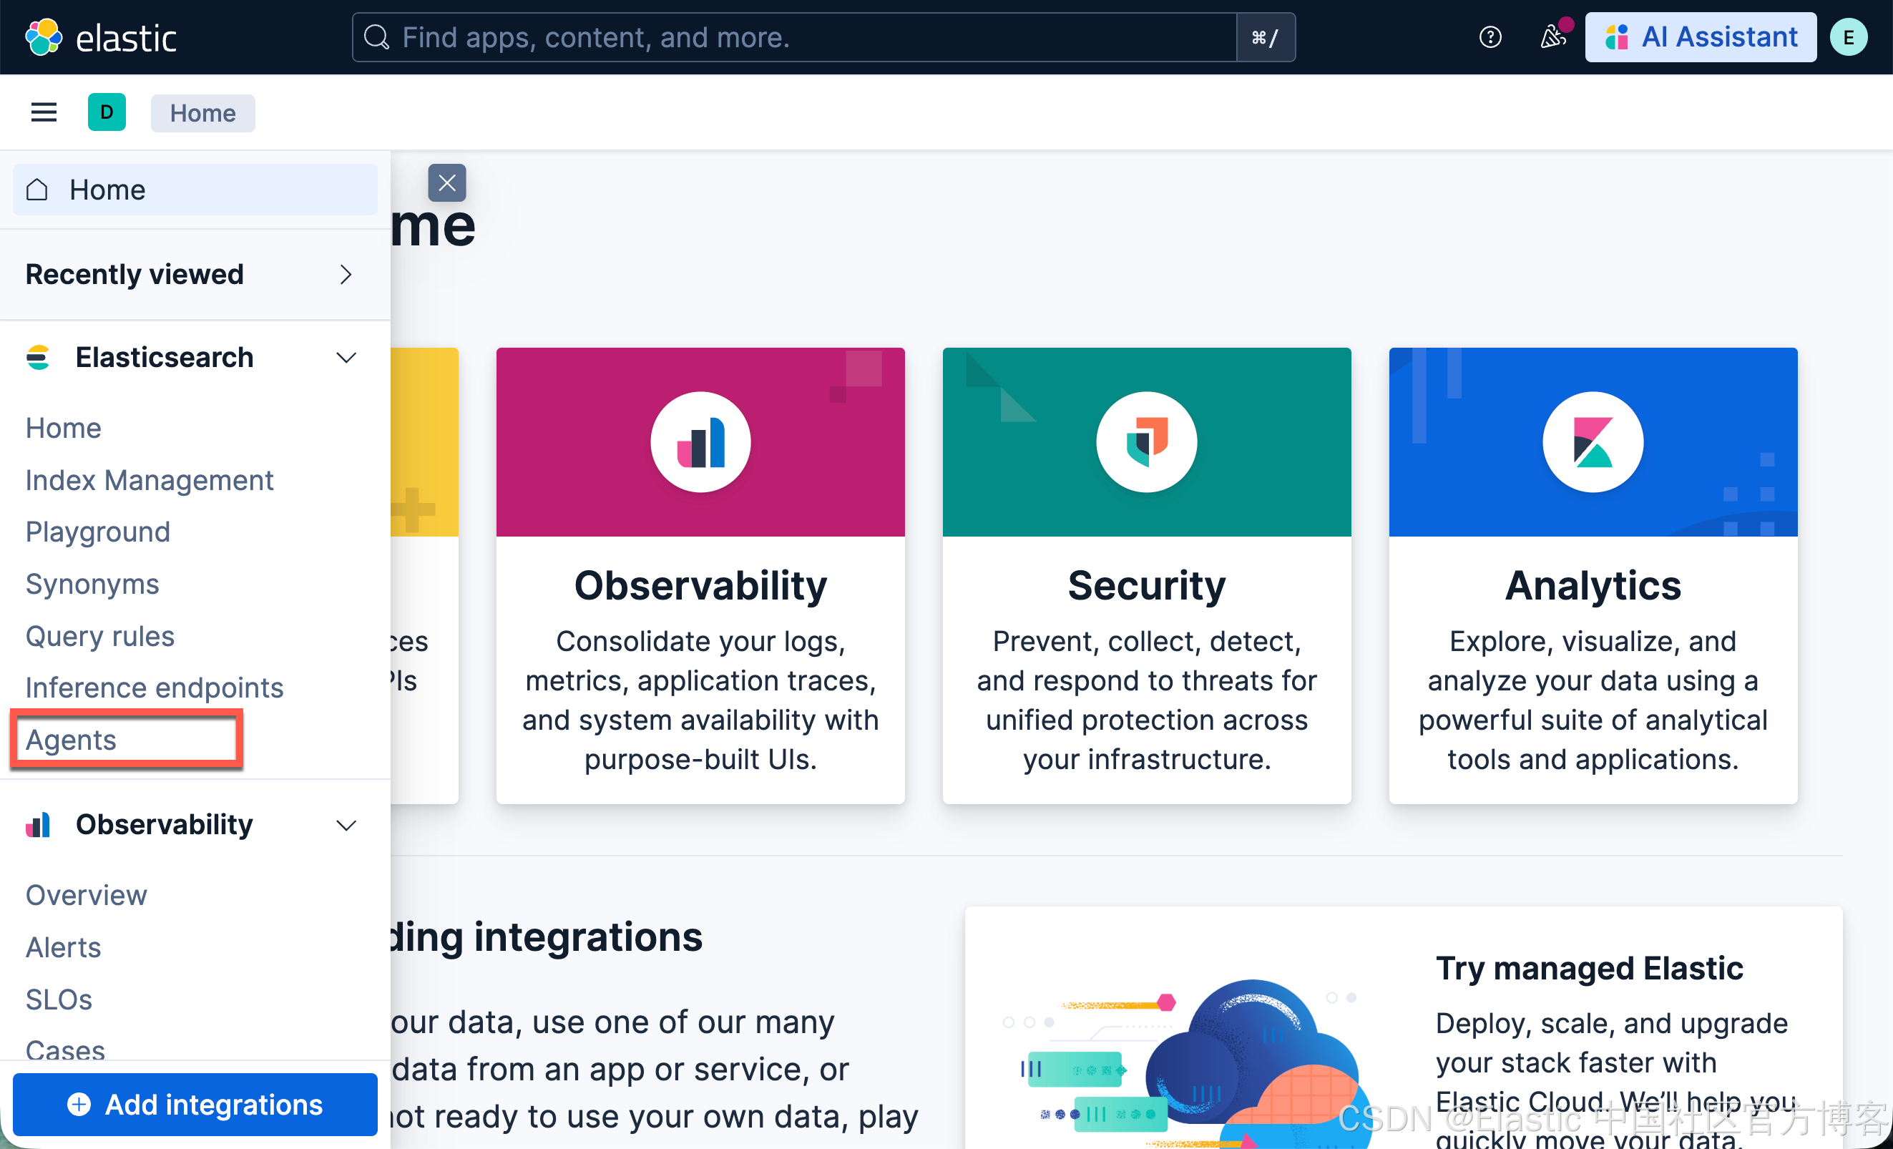Click the Add integrations button
Screen dimensions: 1893x1149
tap(195, 1104)
